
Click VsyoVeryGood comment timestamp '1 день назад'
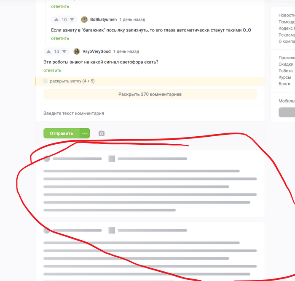click(x=126, y=51)
